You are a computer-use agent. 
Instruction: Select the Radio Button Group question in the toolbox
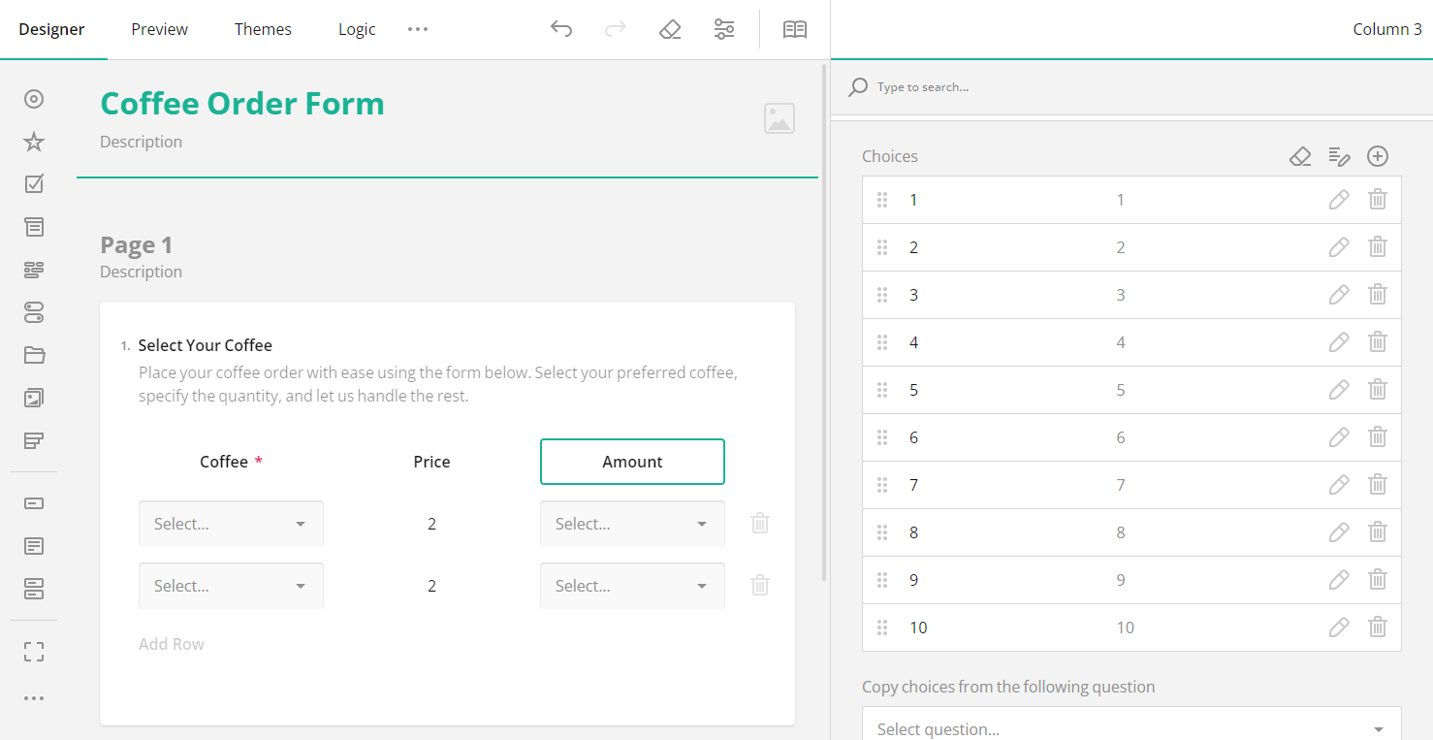33,99
